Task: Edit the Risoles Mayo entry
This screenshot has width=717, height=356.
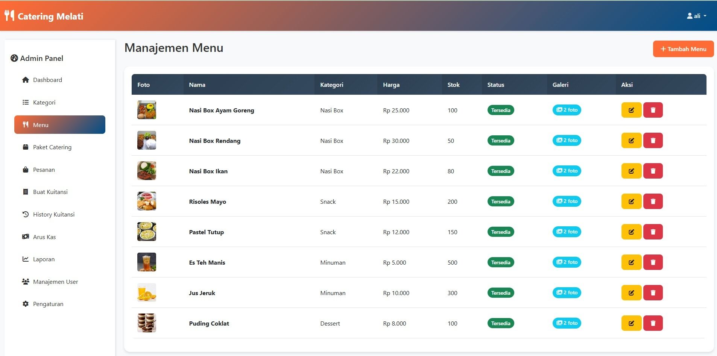Action: (631, 201)
